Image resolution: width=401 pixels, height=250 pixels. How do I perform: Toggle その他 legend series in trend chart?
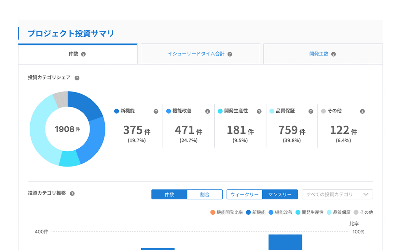[363, 212]
